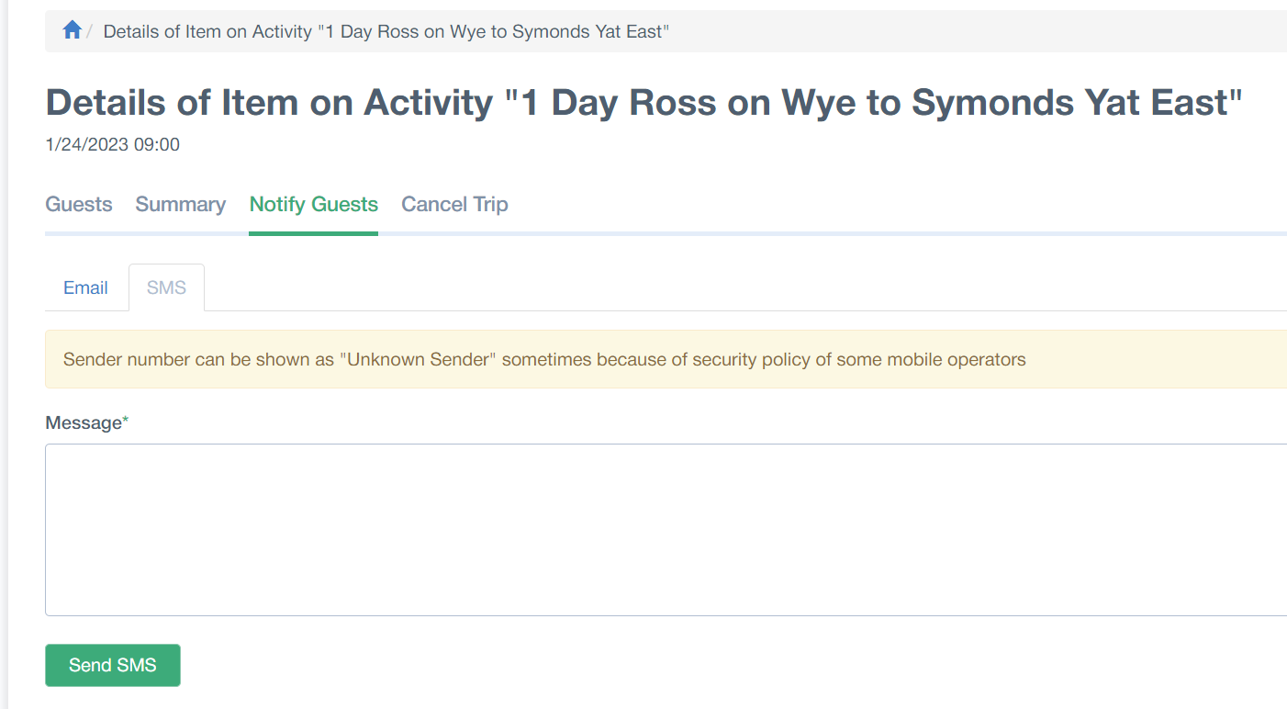Click the Unknown Sender warning banner

pos(666,359)
